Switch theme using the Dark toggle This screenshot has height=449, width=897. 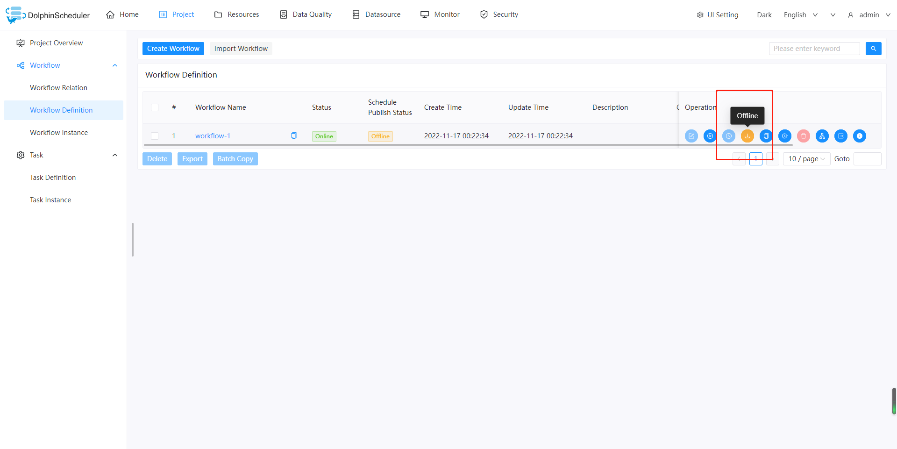pyautogui.click(x=764, y=15)
